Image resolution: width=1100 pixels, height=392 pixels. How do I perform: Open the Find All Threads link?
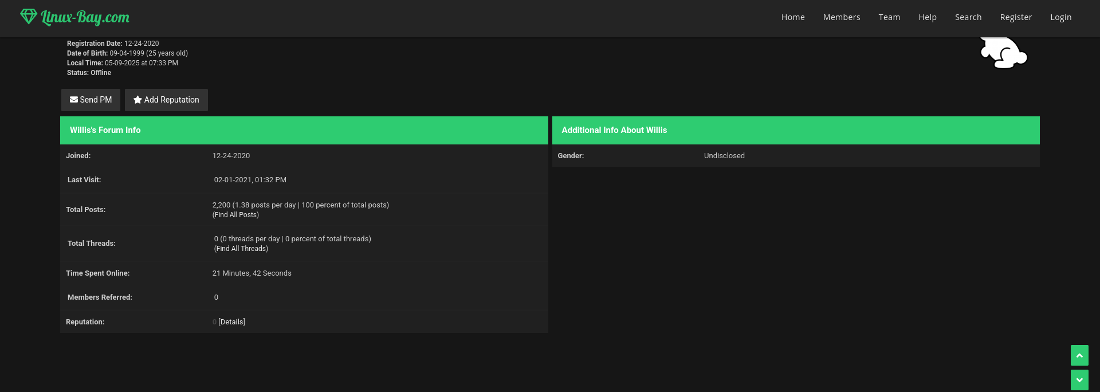click(x=241, y=249)
